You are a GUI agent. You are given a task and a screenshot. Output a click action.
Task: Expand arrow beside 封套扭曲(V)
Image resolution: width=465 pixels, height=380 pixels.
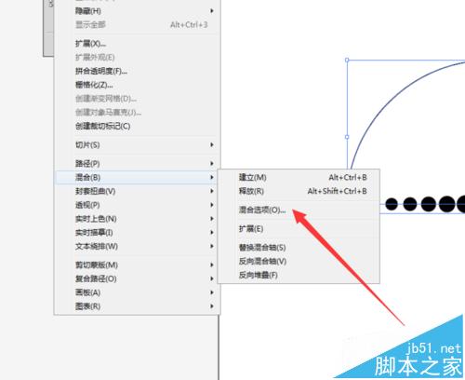pyautogui.click(x=212, y=191)
